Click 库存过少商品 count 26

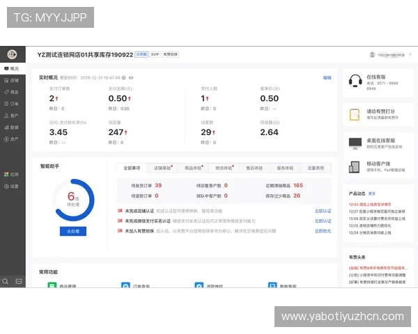[x=297, y=196]
